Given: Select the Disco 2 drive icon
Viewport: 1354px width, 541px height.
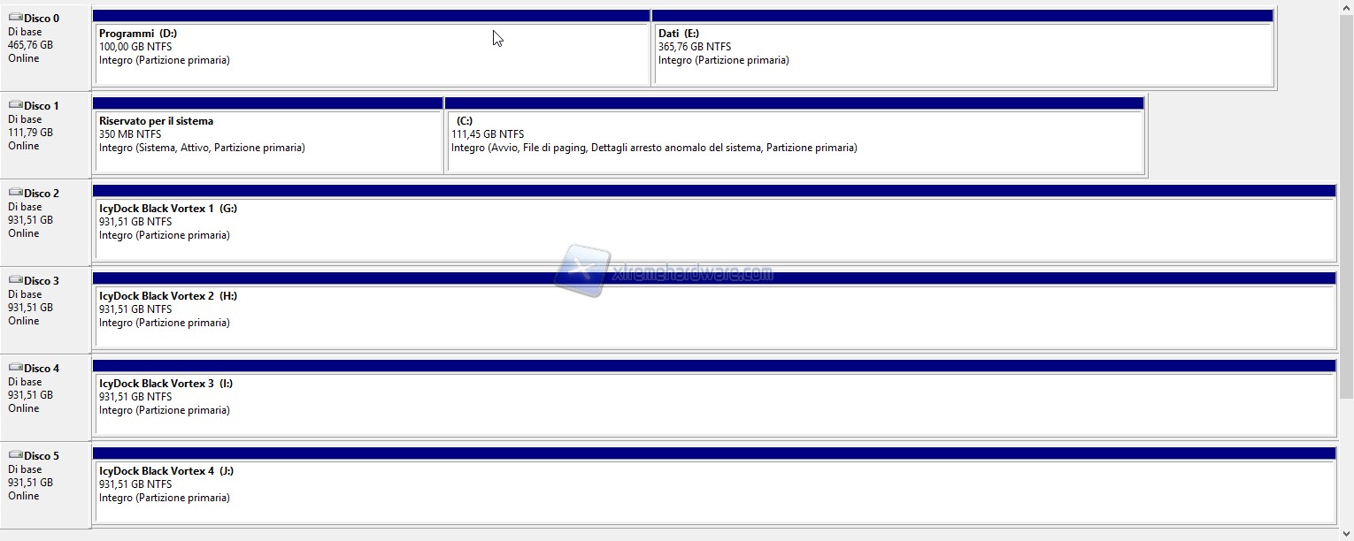Looking at the screenshot, I should (15, 193).
